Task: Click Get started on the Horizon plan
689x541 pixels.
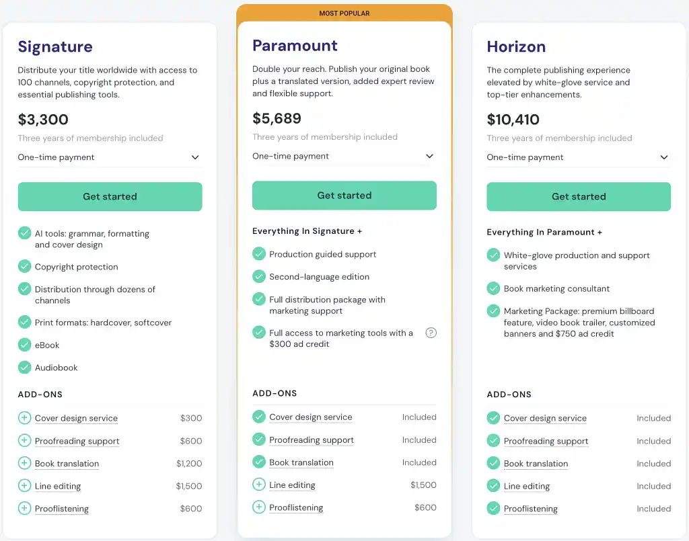Action: (578, 196)
